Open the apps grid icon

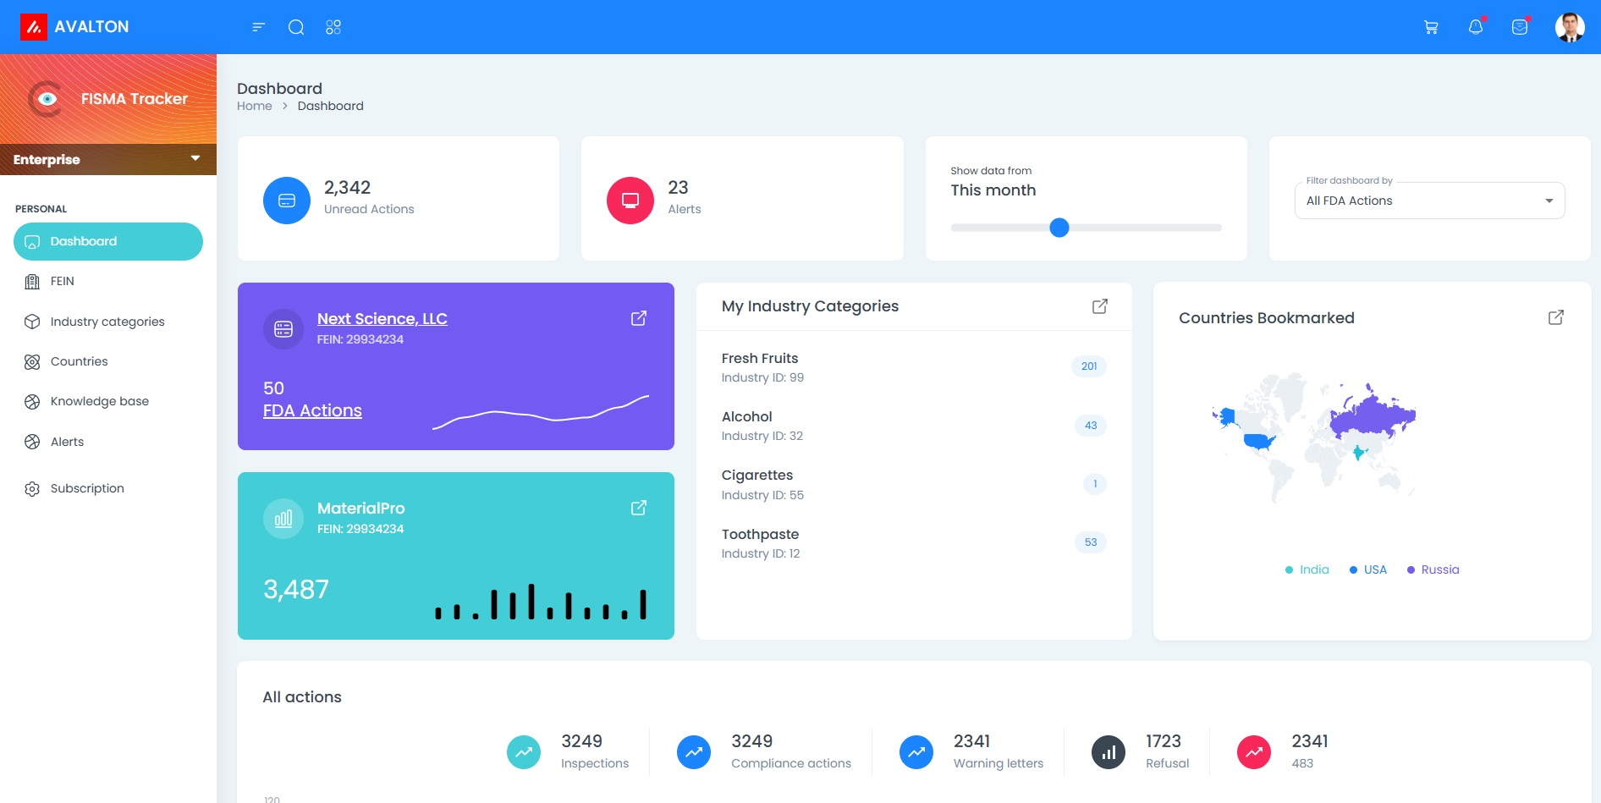pyautogui.click(x=333, y=27)
